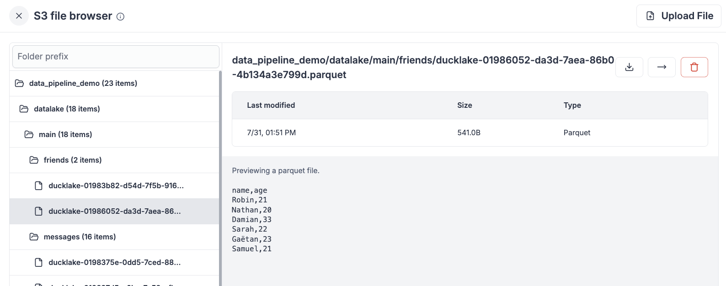Collapse the friends (2 items) folder

click(73, 160)
